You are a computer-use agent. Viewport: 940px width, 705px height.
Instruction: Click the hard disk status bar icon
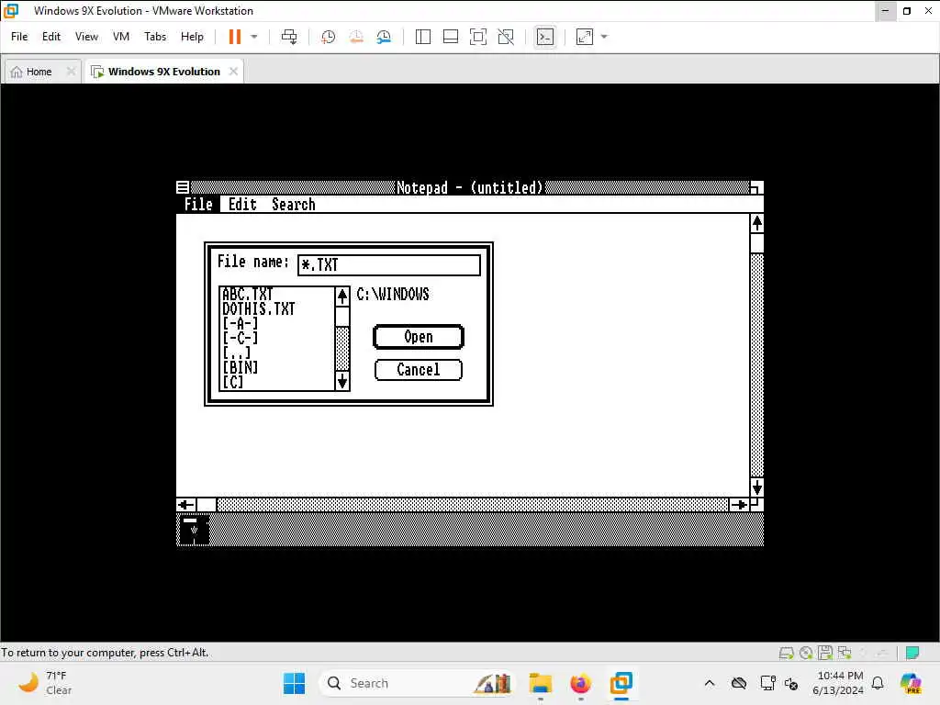786,653
